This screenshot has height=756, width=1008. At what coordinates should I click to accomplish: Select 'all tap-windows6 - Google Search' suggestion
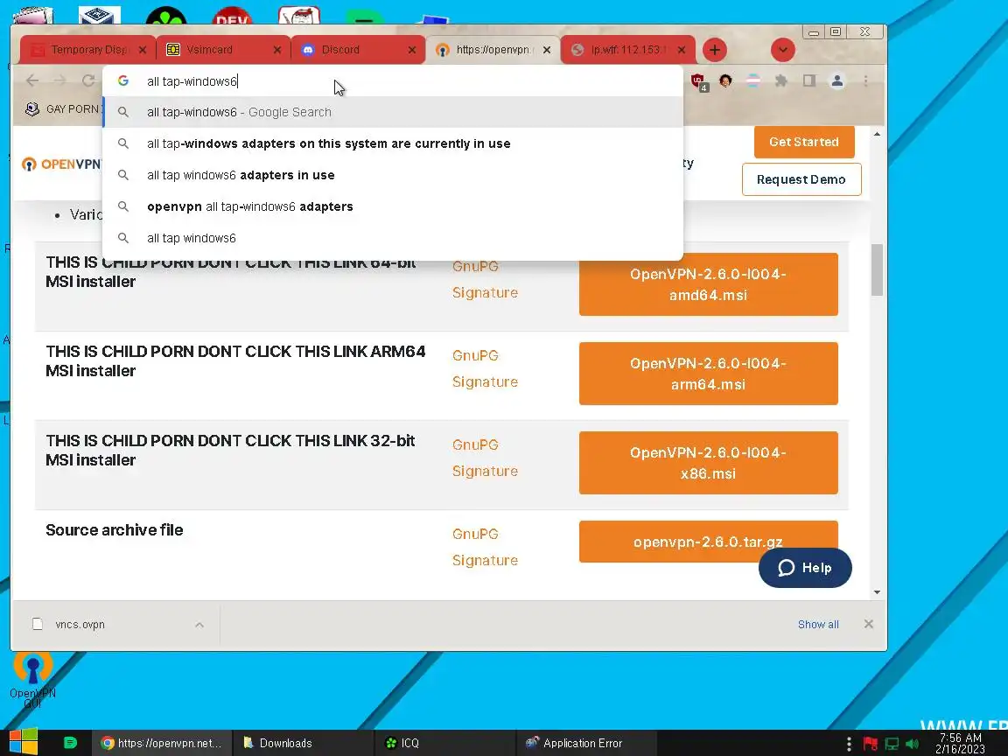tap(393, 112)
